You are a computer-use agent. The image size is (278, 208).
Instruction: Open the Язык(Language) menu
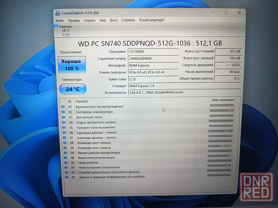tap(151, 19)
